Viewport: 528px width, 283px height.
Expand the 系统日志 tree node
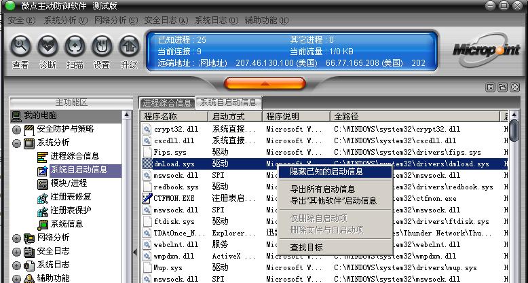coord(16,266)
